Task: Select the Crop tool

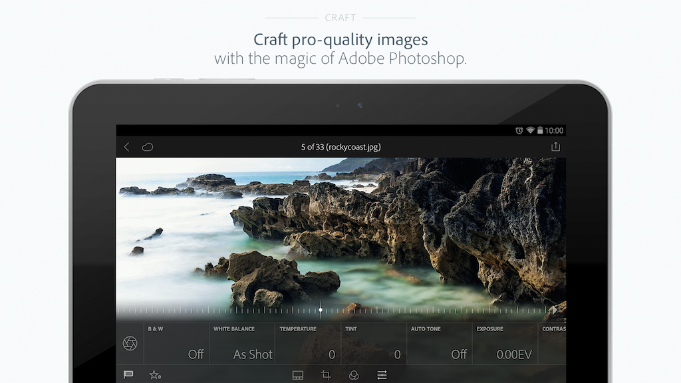Action: point(326,375)
